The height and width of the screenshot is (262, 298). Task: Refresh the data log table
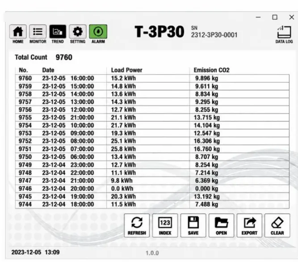[137, 225]
